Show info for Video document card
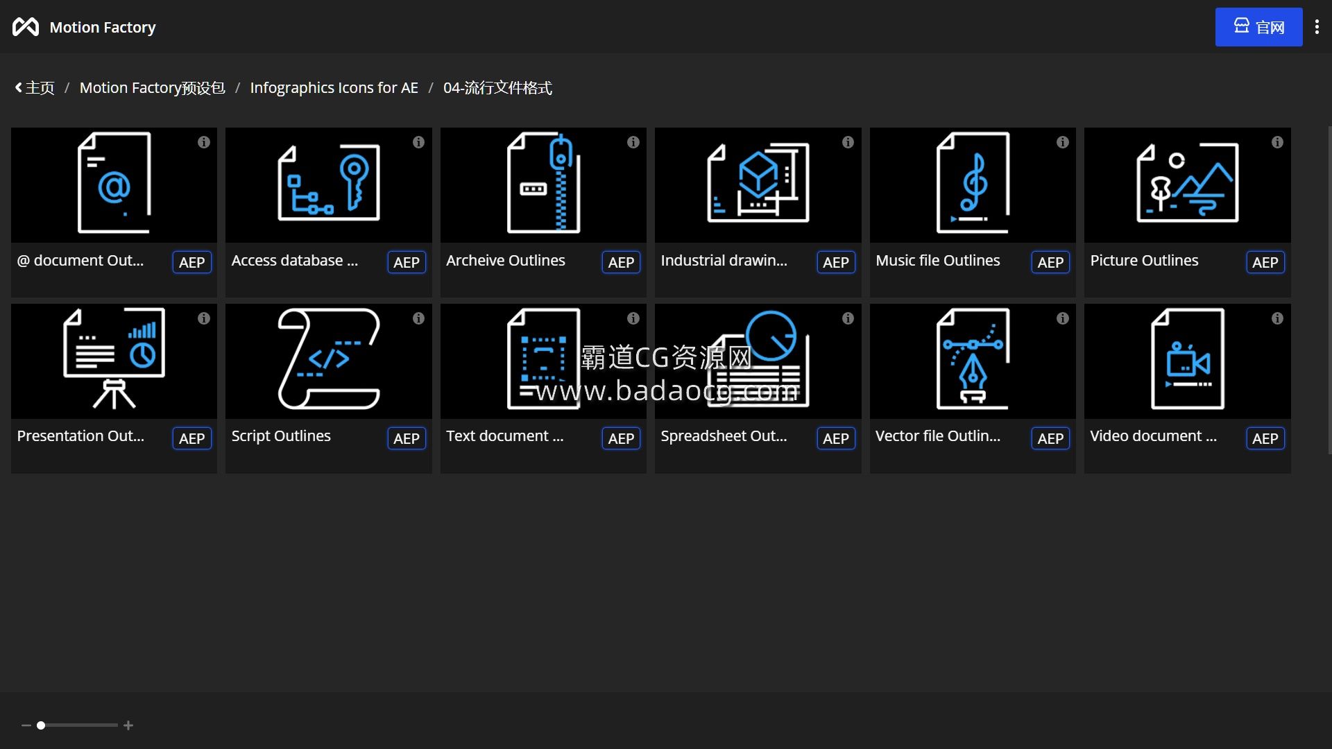The image size is (1332, 749). pyautogui.click(x=1277, y=318)
